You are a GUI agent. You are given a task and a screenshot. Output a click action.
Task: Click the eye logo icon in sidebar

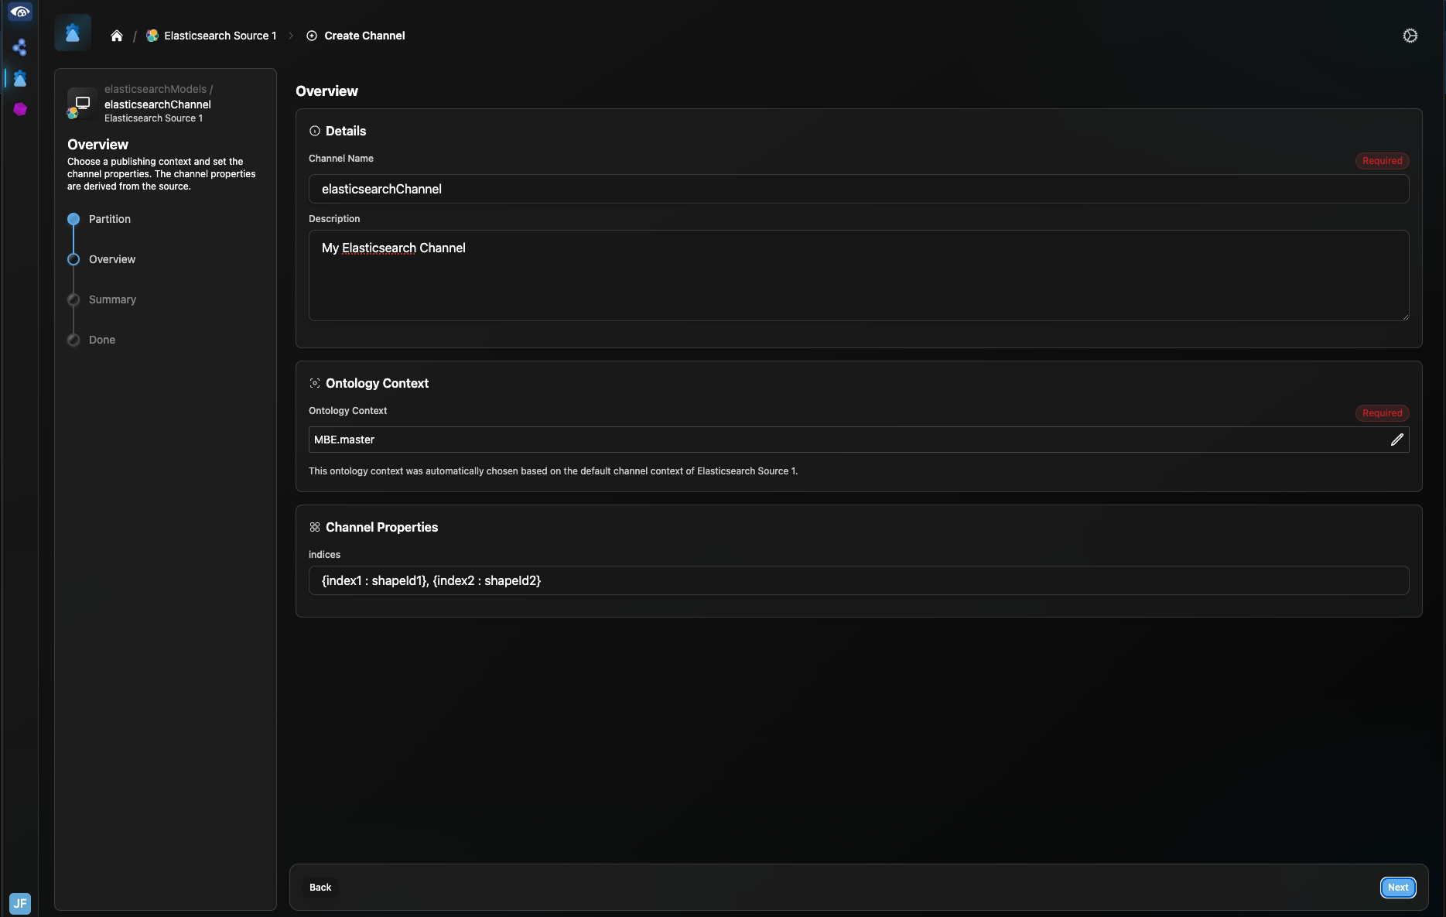20,12
